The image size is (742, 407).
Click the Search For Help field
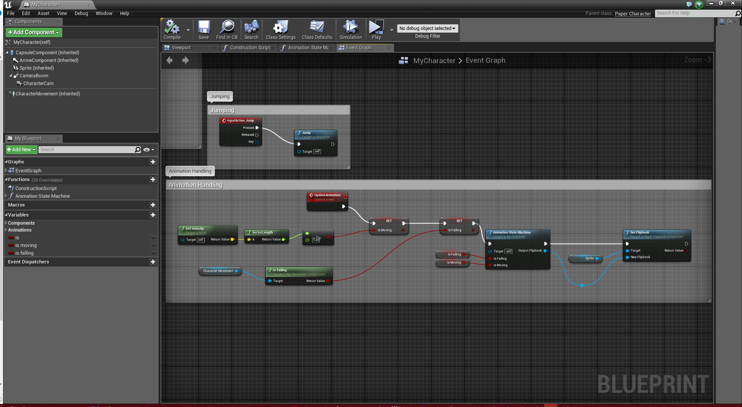tap(695, 13)
